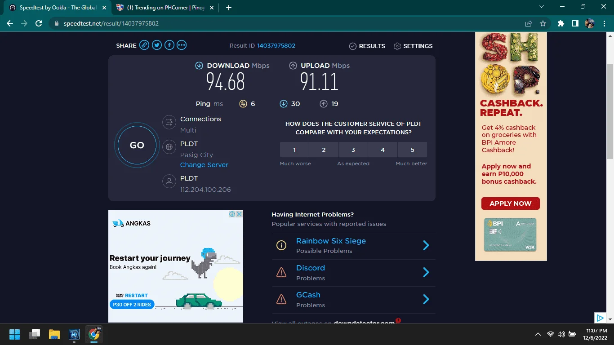Click the browser address bar URL

tap(111, 23)
